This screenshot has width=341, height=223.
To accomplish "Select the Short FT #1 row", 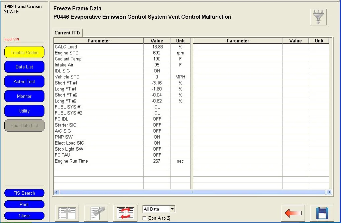I will coord(122,83).
